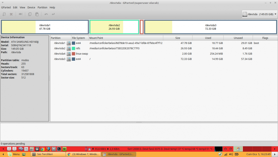The image size is (278, 157).
Task: Select the /dev/sda1 row in partition list
Action: point(164,43)
